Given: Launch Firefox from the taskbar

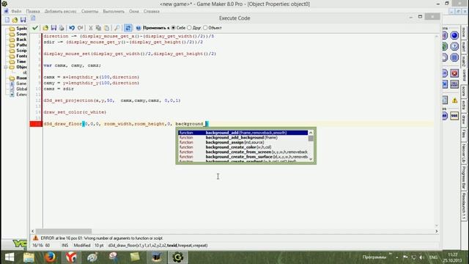Looking at the screenshot, I should 50,257.
